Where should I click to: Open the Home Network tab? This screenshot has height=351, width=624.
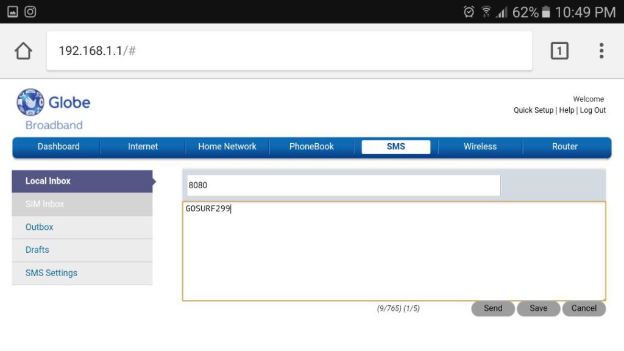(x=227, y=146)
